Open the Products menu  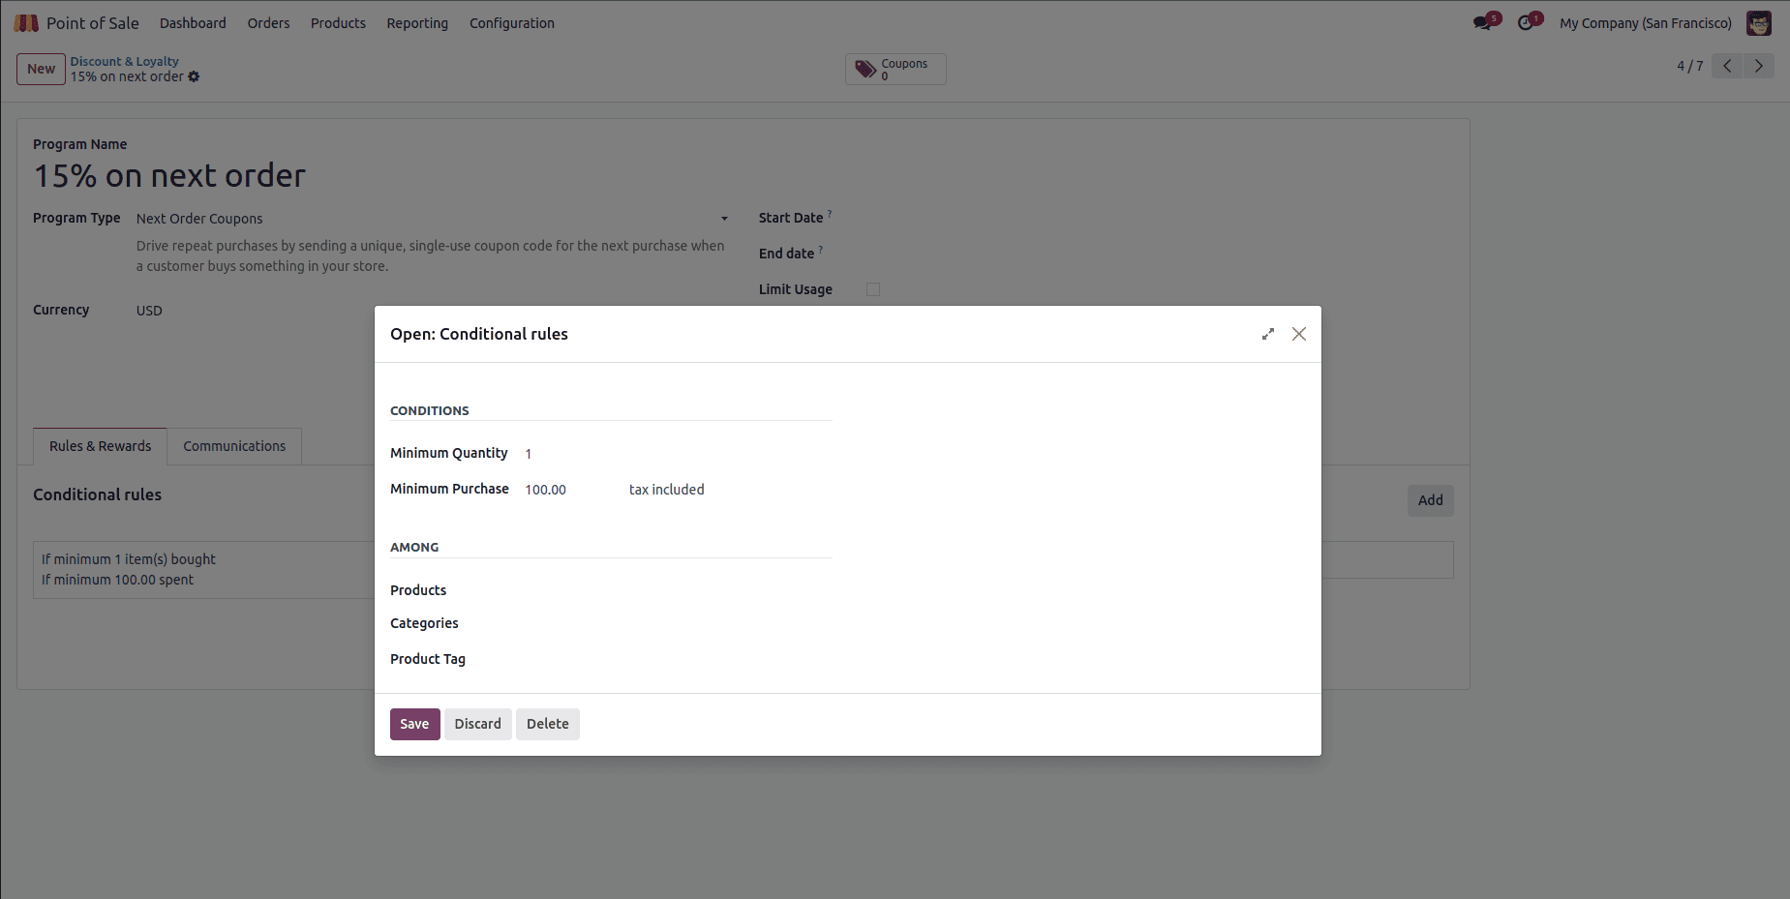click(338, 23)
